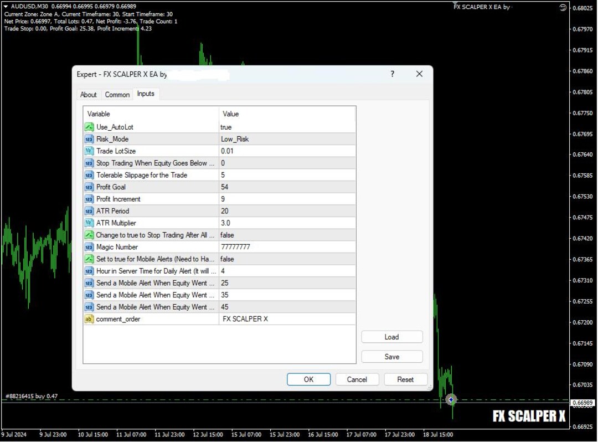Click the ab icon next to comment_order

pyautogui.click(x=89, y=318)
